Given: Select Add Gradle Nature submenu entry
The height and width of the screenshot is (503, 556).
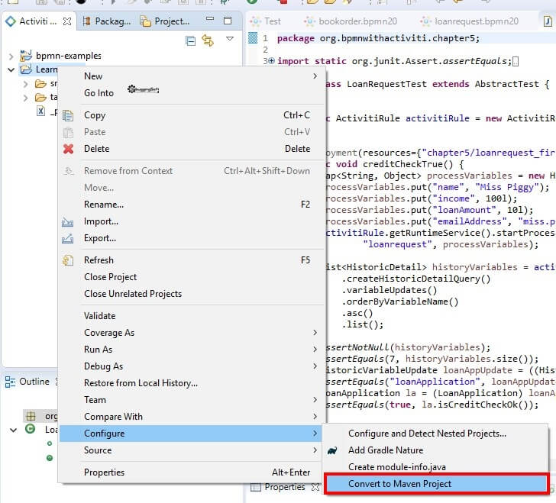Looking at the screenshot, I should [435, 450].
